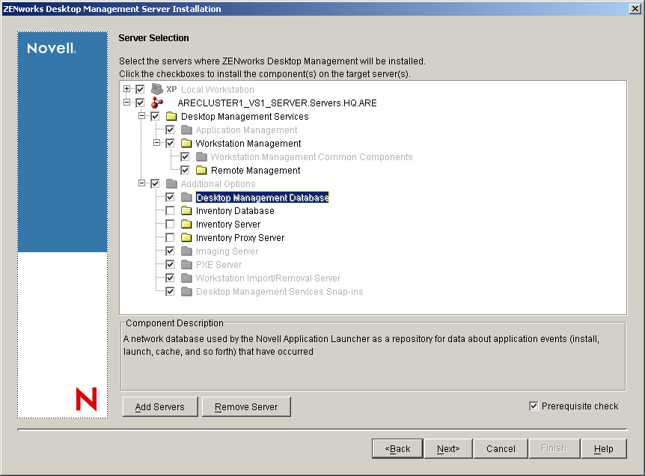Uncheck the Remote Management checkbox
Screen dimensions: 645x476
(x=184, y=170)
